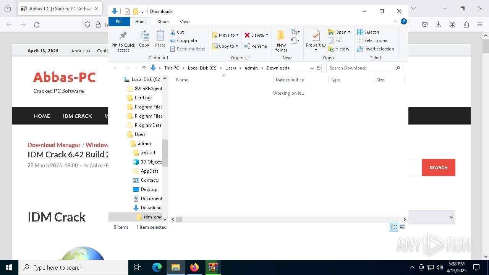This screenshot has width=489, height=275.
Task: Click the taskbar 'Type here to search' box
Action: (x=73, y=267)
